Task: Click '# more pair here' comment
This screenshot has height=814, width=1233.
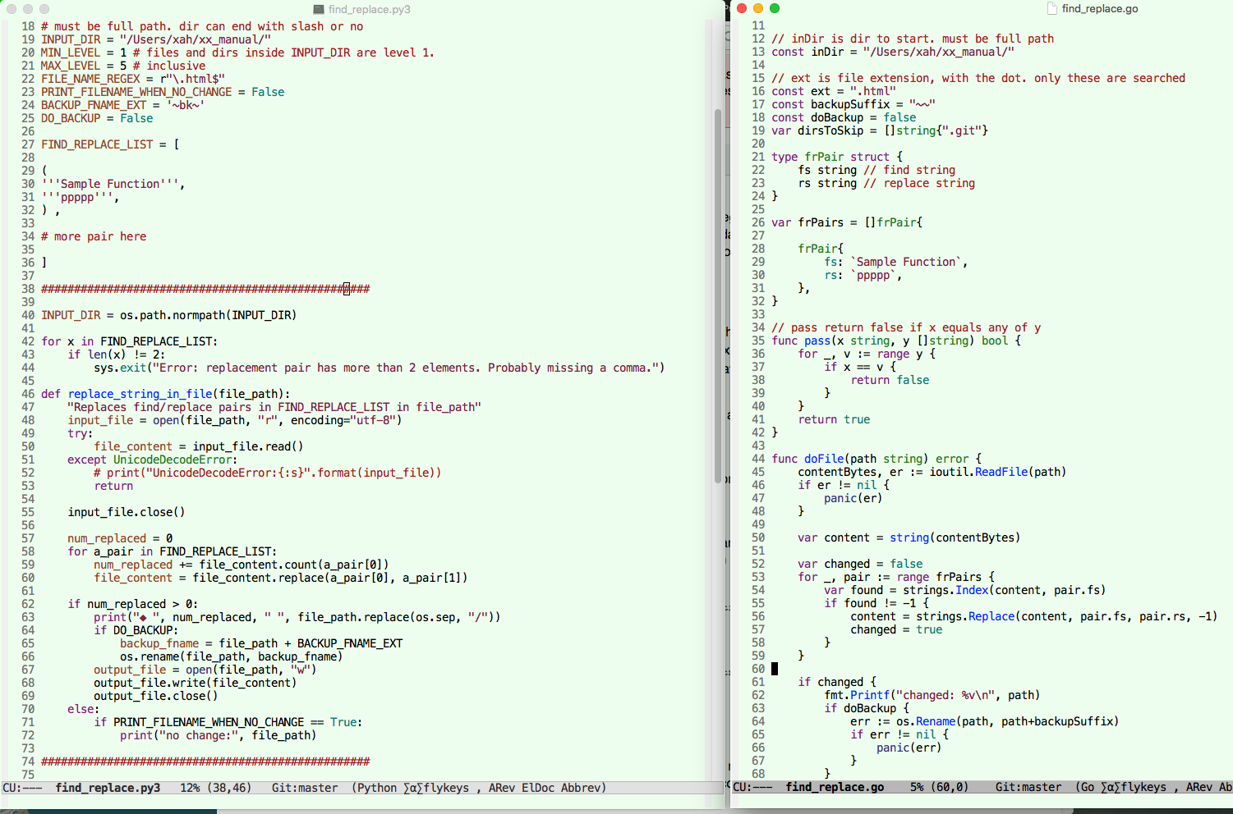Action: click(x=94, y=236)
